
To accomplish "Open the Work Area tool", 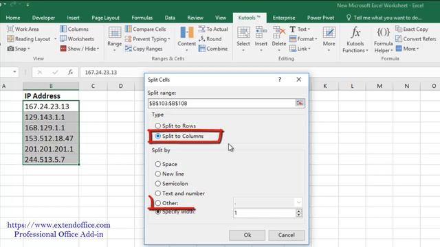I will (x=23, y=29).
